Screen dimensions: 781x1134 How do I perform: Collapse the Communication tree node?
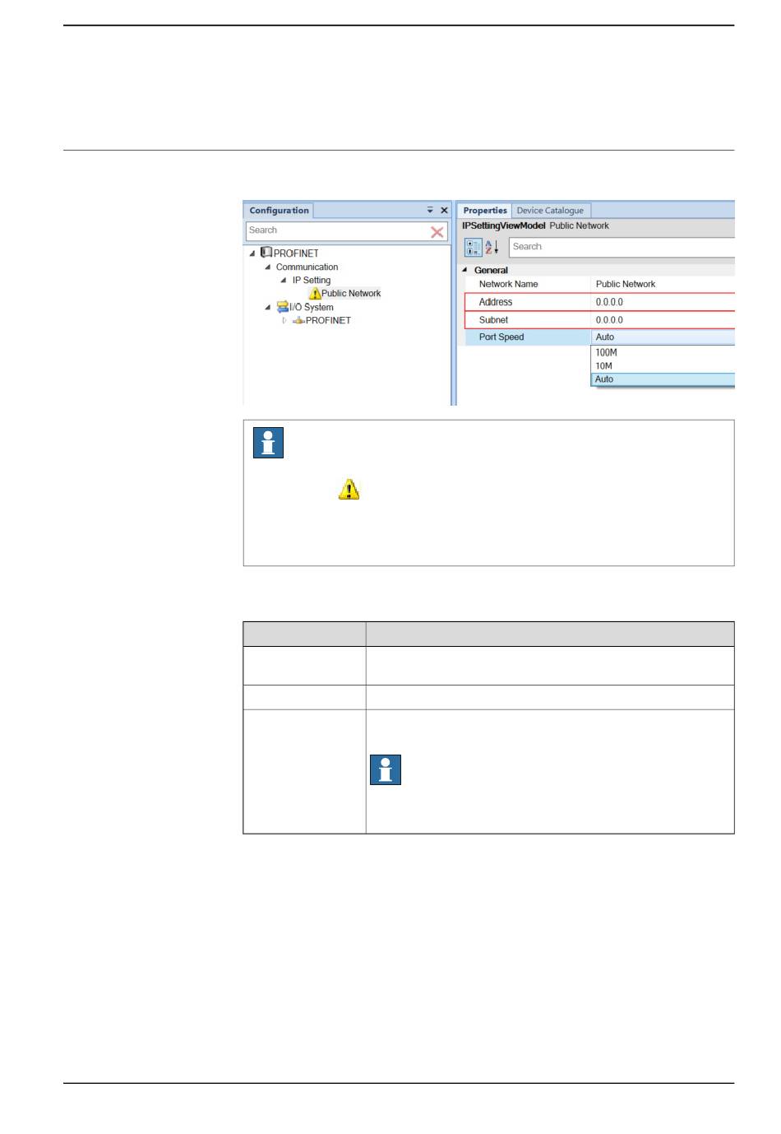[268, 267]
